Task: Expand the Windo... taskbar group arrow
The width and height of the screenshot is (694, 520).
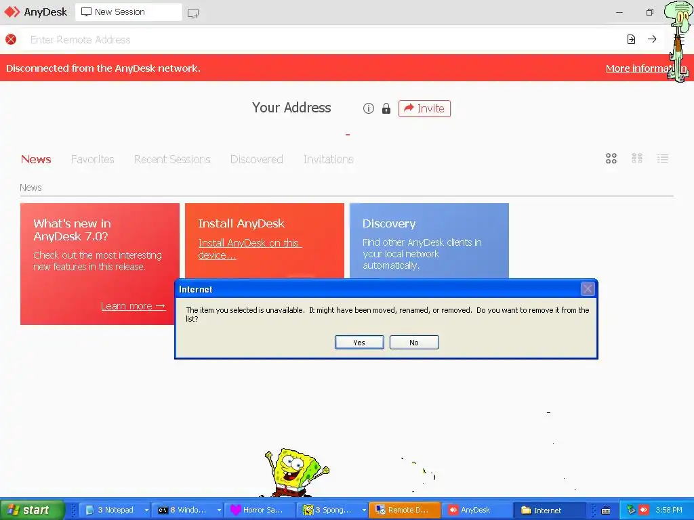Action: point(219,511)
